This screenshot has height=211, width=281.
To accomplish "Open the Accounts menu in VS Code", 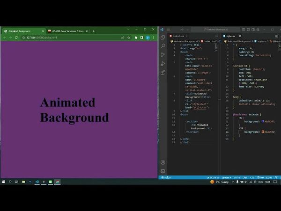I will click(x=163, y=162).
